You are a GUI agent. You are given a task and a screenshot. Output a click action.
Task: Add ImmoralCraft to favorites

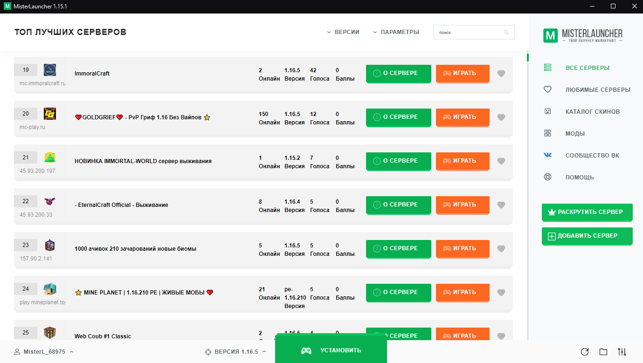point(501,74)
